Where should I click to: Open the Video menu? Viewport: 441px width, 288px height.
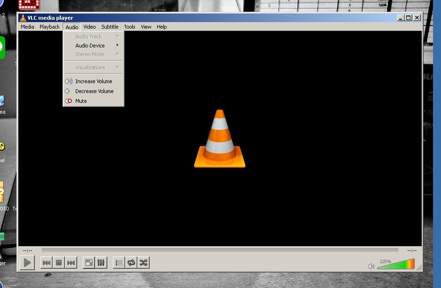point(89,27)
